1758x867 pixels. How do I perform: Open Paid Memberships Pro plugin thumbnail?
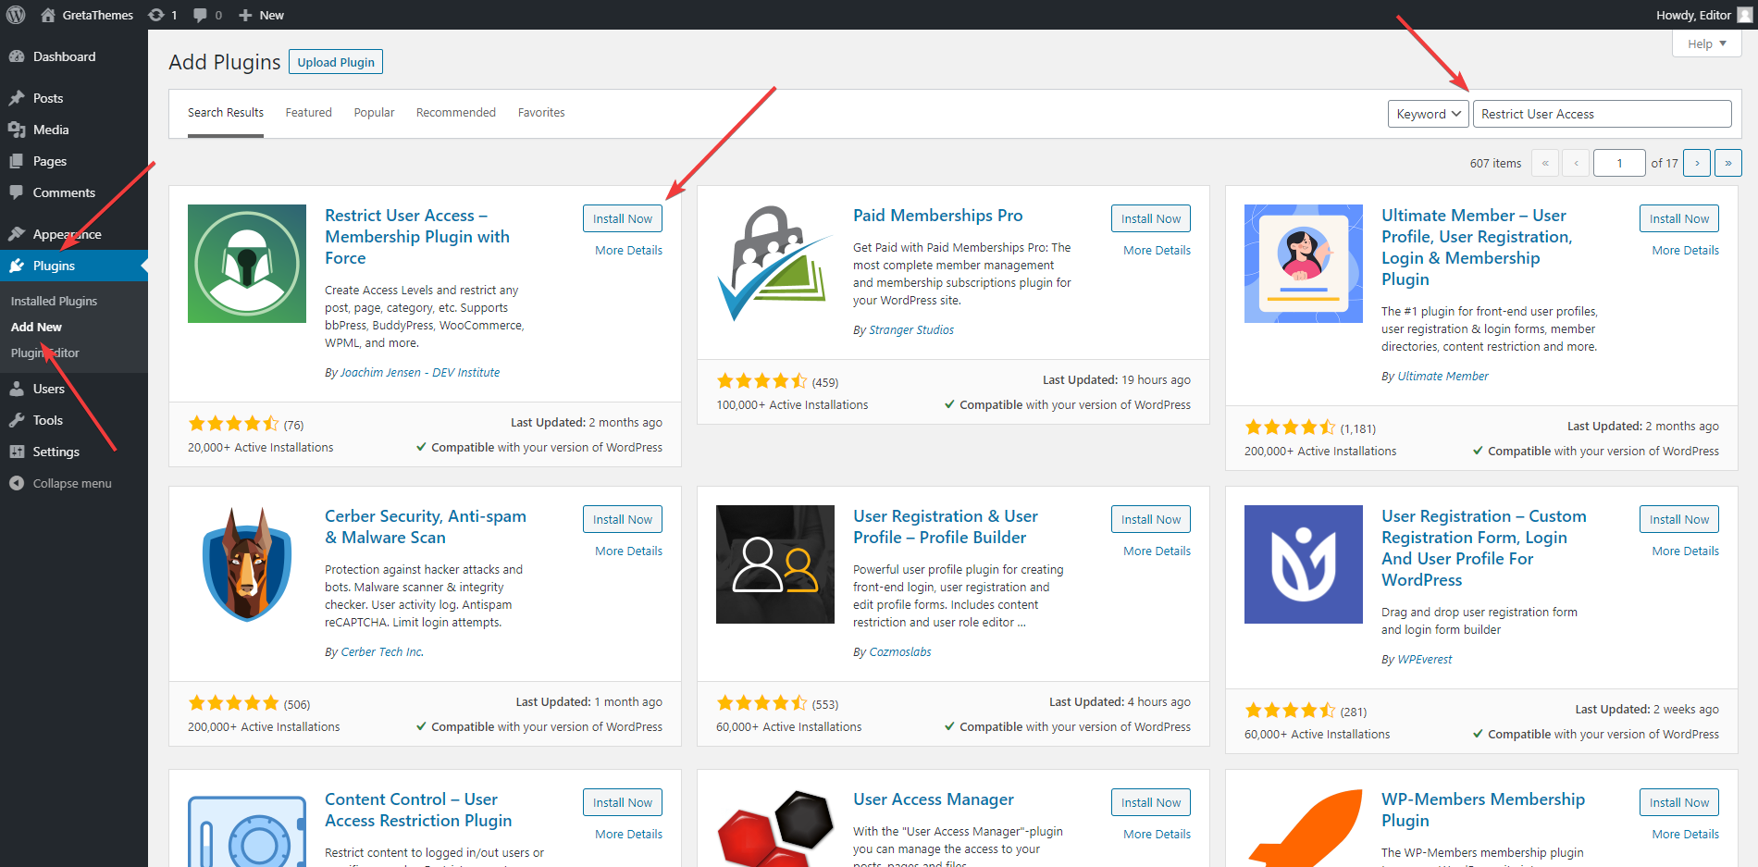pyautogui.click(x=775, y=264)
